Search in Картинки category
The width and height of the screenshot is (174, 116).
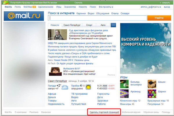click(x=81, y=14)
